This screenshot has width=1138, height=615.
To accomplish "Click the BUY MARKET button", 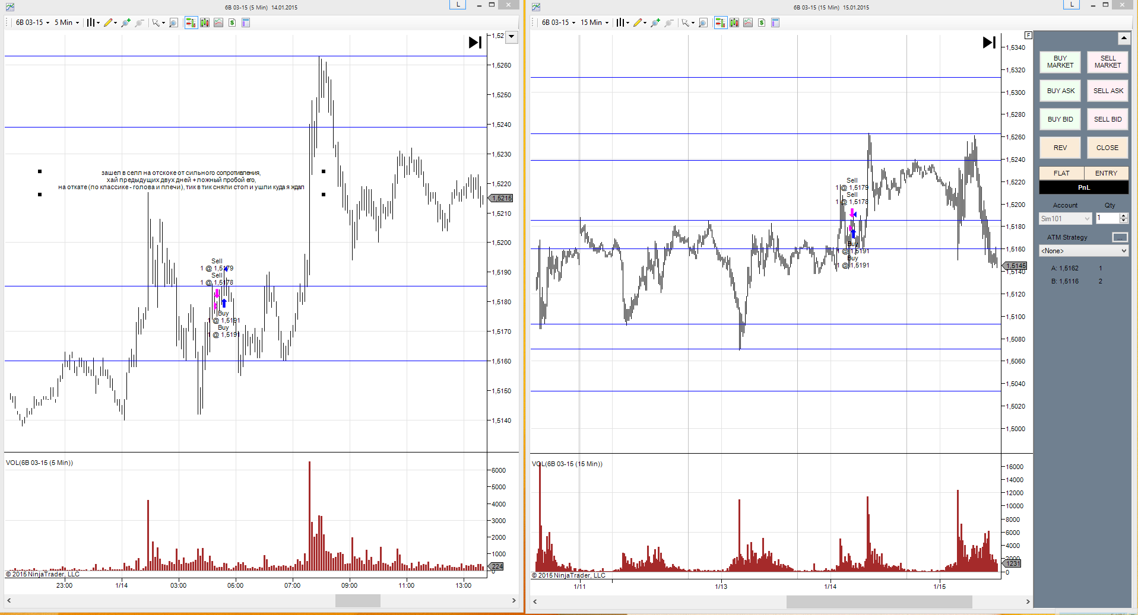I will (1060, 62).
